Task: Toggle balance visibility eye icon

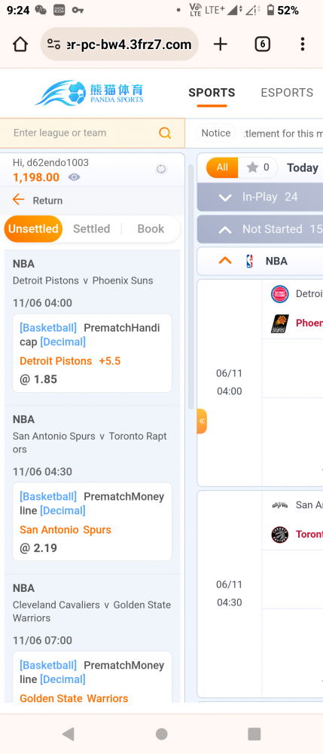Action: click(74, 177)
